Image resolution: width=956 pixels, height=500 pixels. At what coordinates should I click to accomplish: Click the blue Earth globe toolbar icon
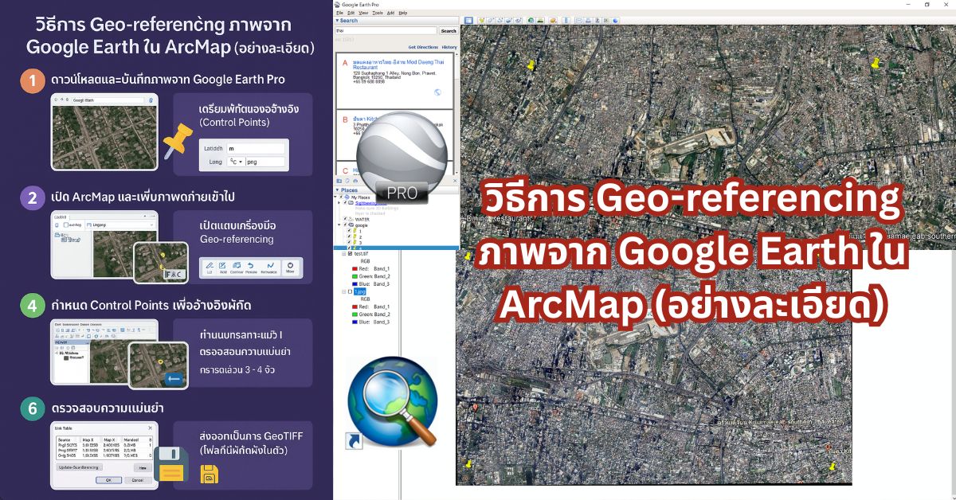615,20
